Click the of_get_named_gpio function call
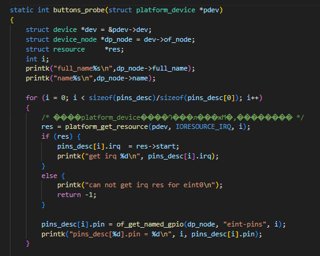 click(150, 224)
